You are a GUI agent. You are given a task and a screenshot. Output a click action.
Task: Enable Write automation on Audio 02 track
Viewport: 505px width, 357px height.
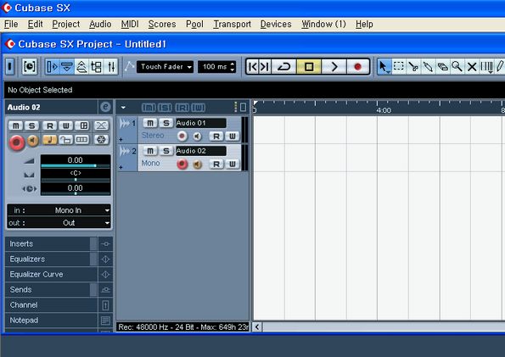click(x=232, y=164)
